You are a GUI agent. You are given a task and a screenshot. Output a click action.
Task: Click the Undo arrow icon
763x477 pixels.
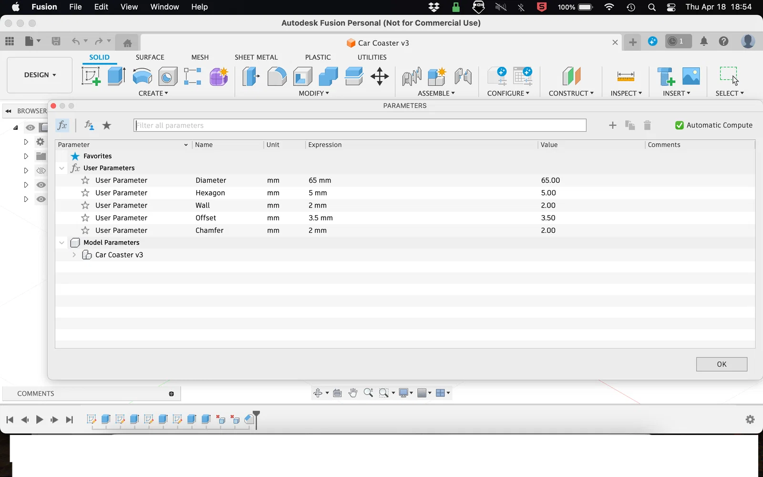tap(76, 41)
